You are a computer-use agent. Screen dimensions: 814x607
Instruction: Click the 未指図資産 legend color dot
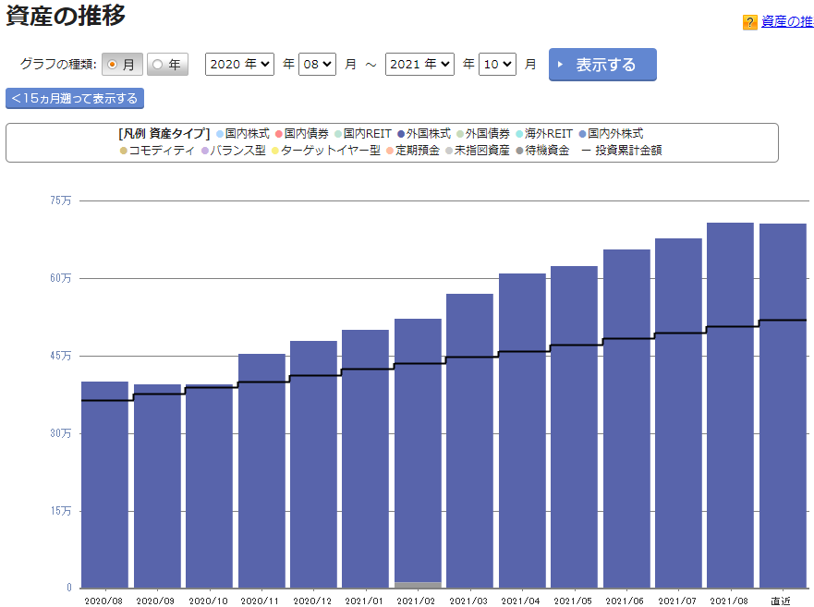449,151
